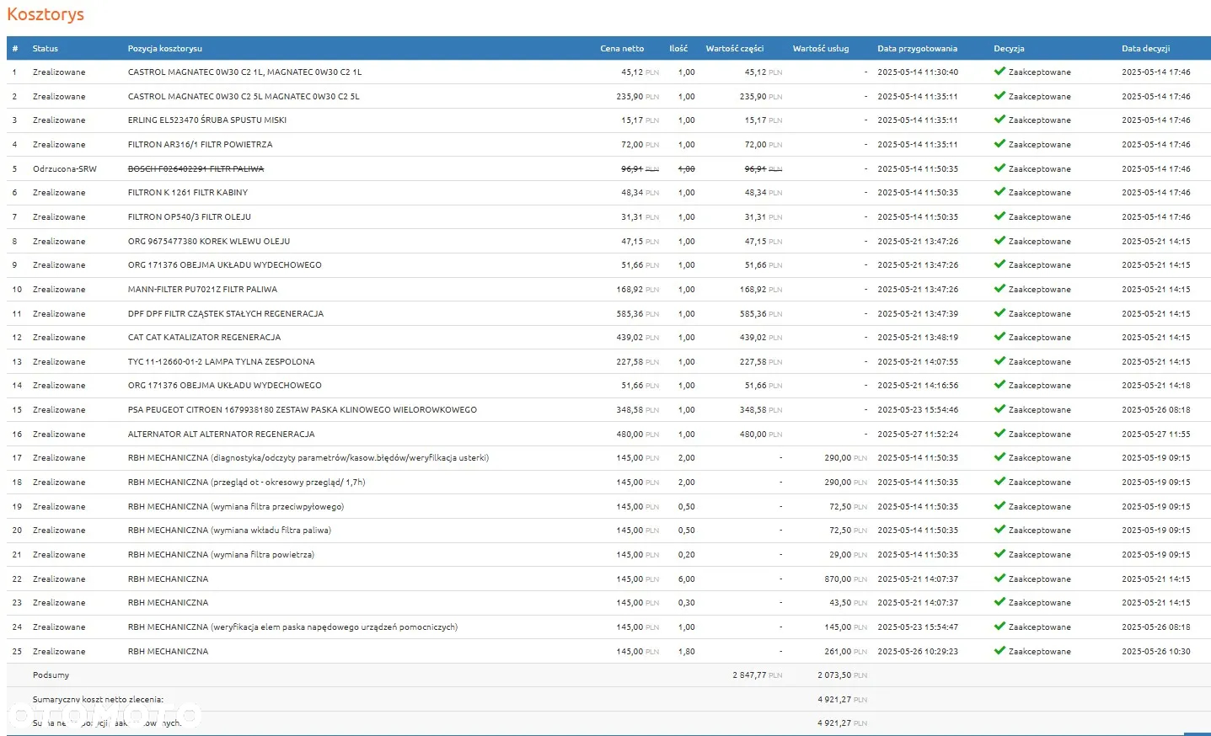Click Sumaryczny koszt netto zlecenia label

tap(98, 699)
